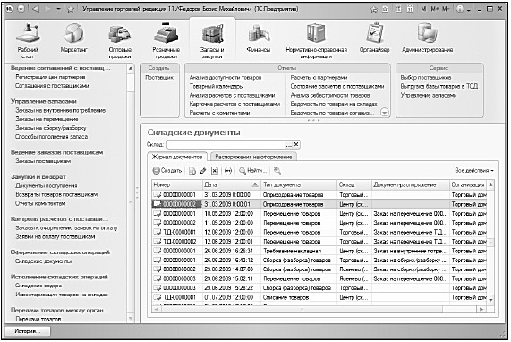511x342 pixels.
Task: Click the table's horizontal scrollbar
Action: pos(302,309)
